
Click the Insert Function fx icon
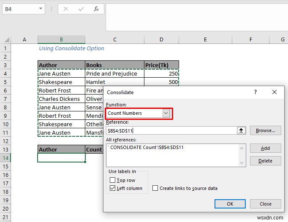point(96,9)
